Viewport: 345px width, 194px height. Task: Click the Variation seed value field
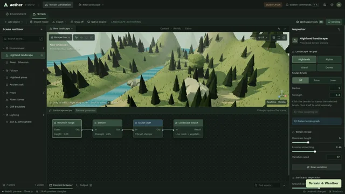click(334, 157)
